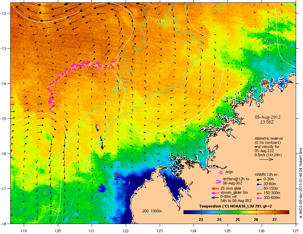
Task: Click the latitude axis label '-15'
Action: pyautogui.click(x=3, y=118)
